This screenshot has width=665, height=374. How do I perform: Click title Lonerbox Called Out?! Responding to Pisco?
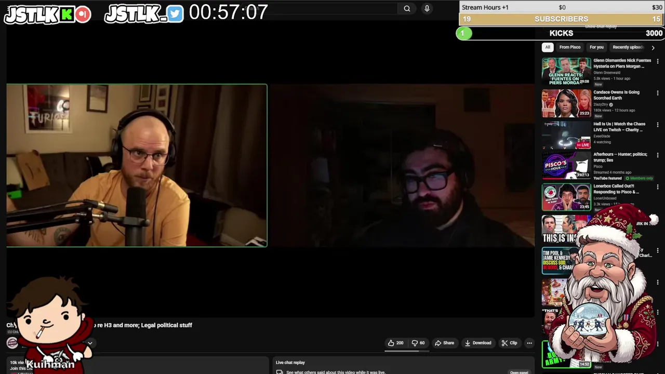pyautogui.click(x=616, y=189)
